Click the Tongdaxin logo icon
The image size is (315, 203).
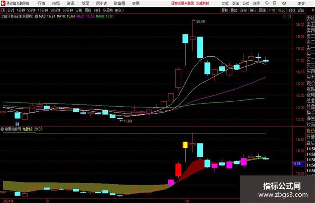[x=3, y=3]
